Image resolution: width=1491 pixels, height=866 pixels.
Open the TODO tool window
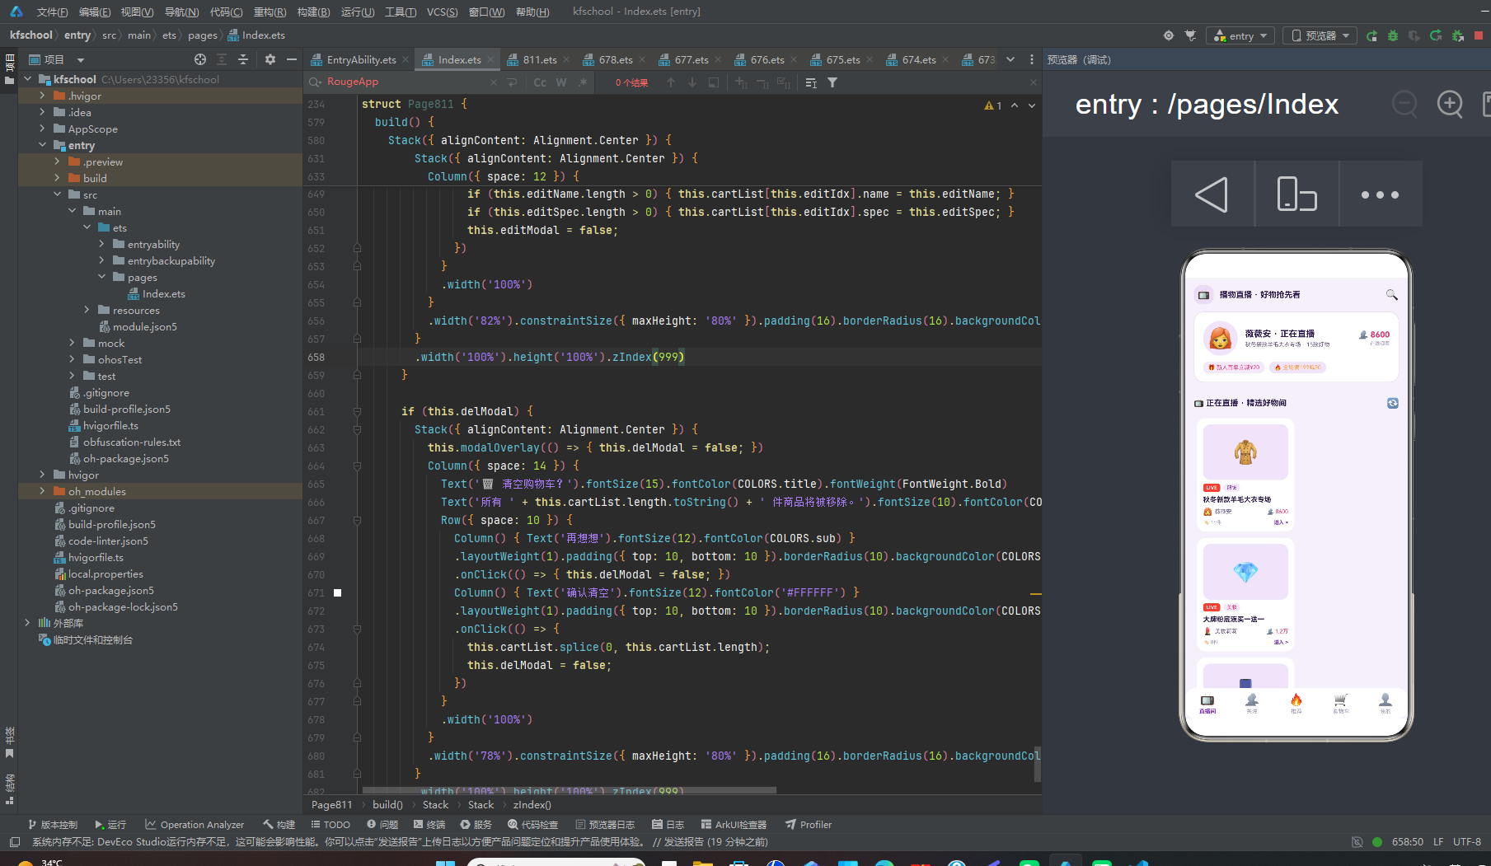[331, 824]
